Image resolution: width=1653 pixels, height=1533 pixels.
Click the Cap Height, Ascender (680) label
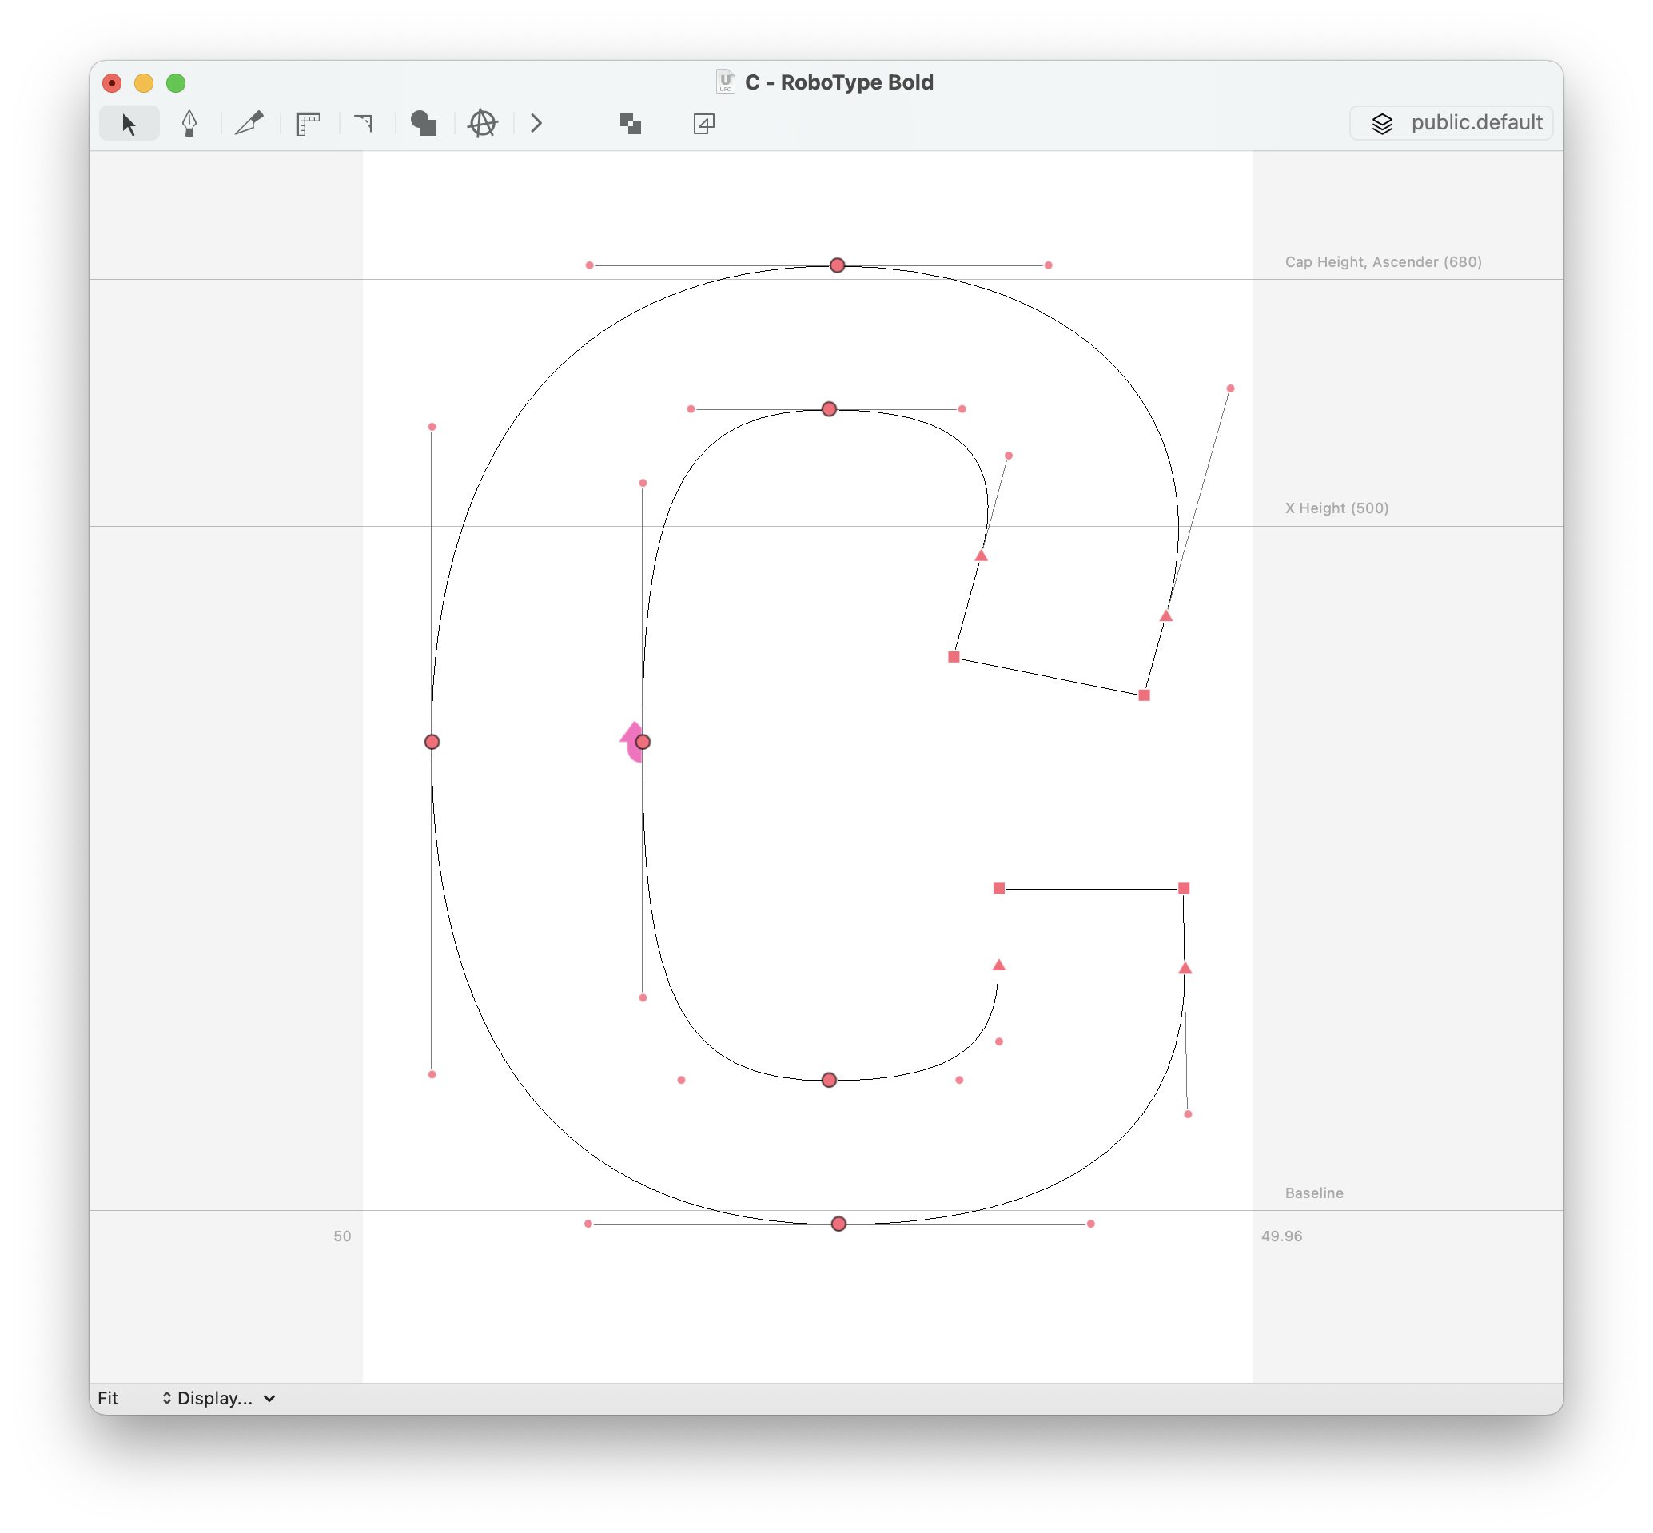[1383, 262]
